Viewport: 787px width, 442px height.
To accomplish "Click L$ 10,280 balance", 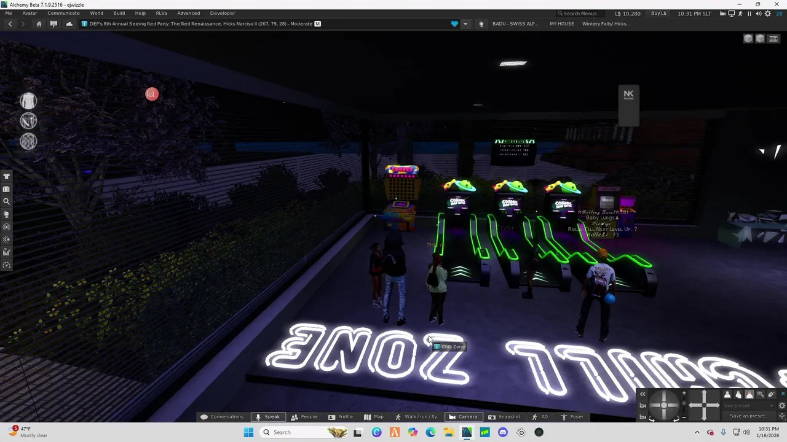I will pos(628,13).
